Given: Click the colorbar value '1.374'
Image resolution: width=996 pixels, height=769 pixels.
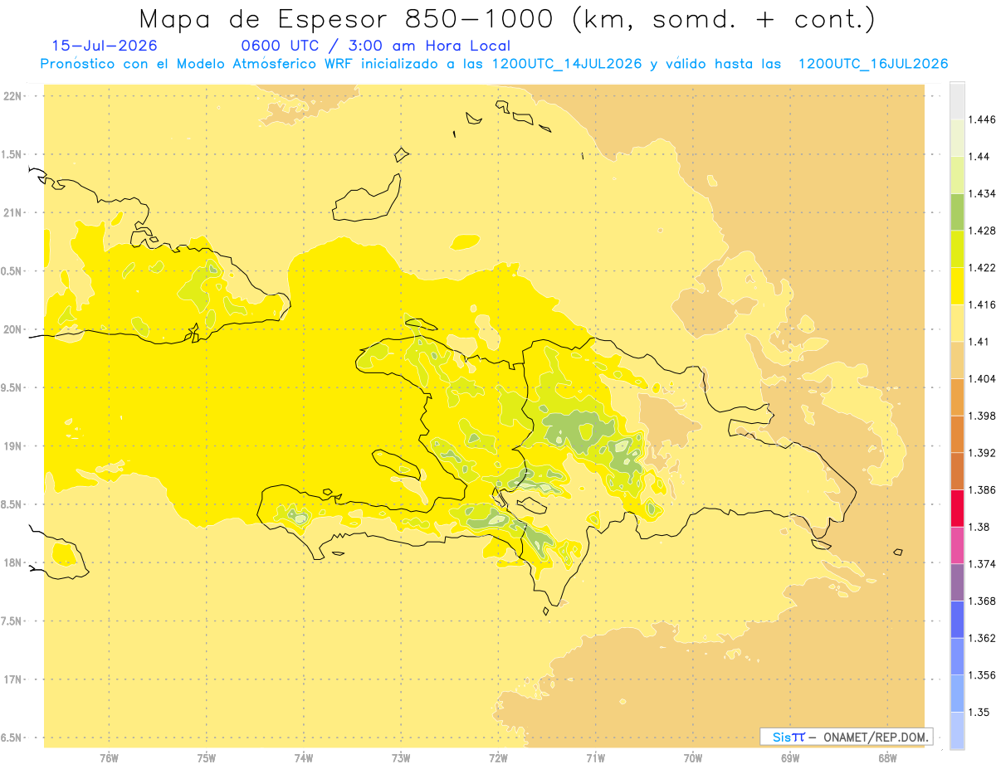Looking at the screenshot, I should click(982, 564).
